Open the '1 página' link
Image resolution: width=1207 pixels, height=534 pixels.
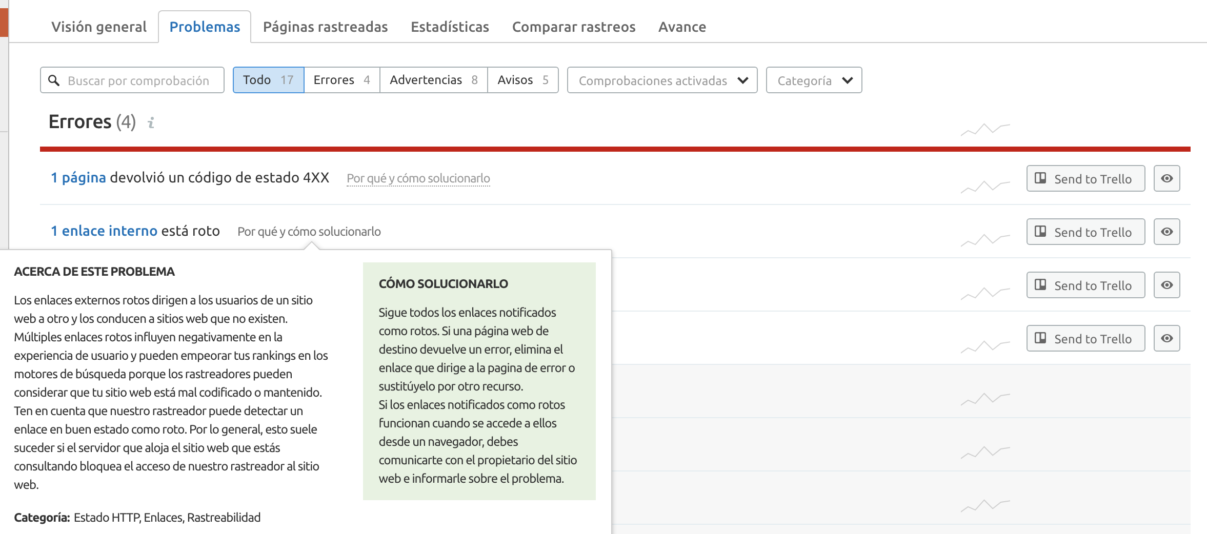click(x=78, y=177)
